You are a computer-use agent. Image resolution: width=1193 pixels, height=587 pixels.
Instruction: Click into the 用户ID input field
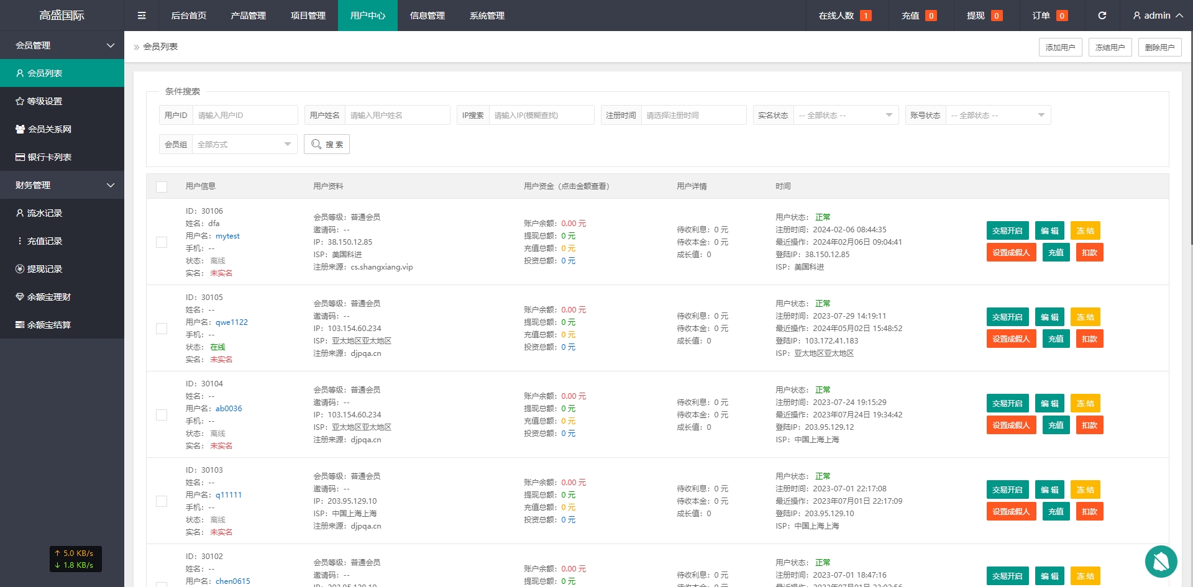[x=245, y=115]
